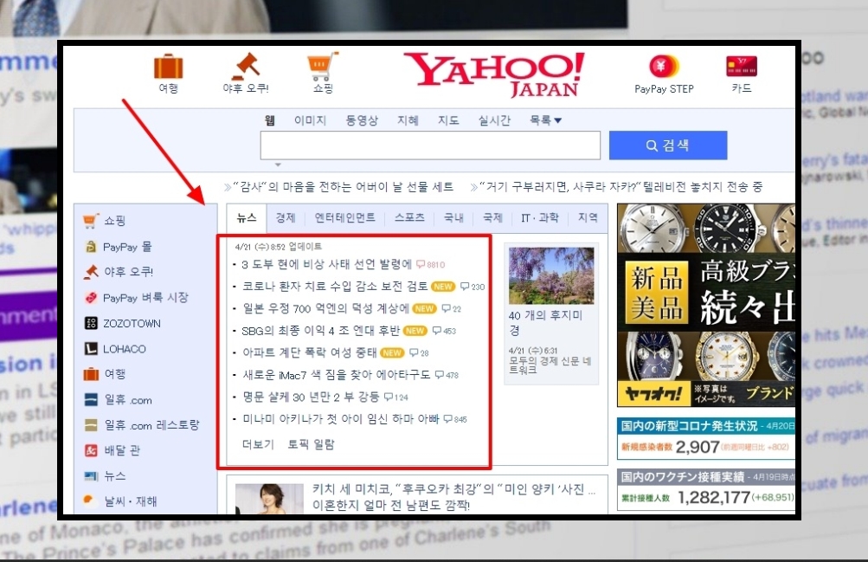The width and height of the screenshot is (868, 562).
Task: Click comment icon beside SBG headline
Action: pyautogui.click(x=437, y=331)
